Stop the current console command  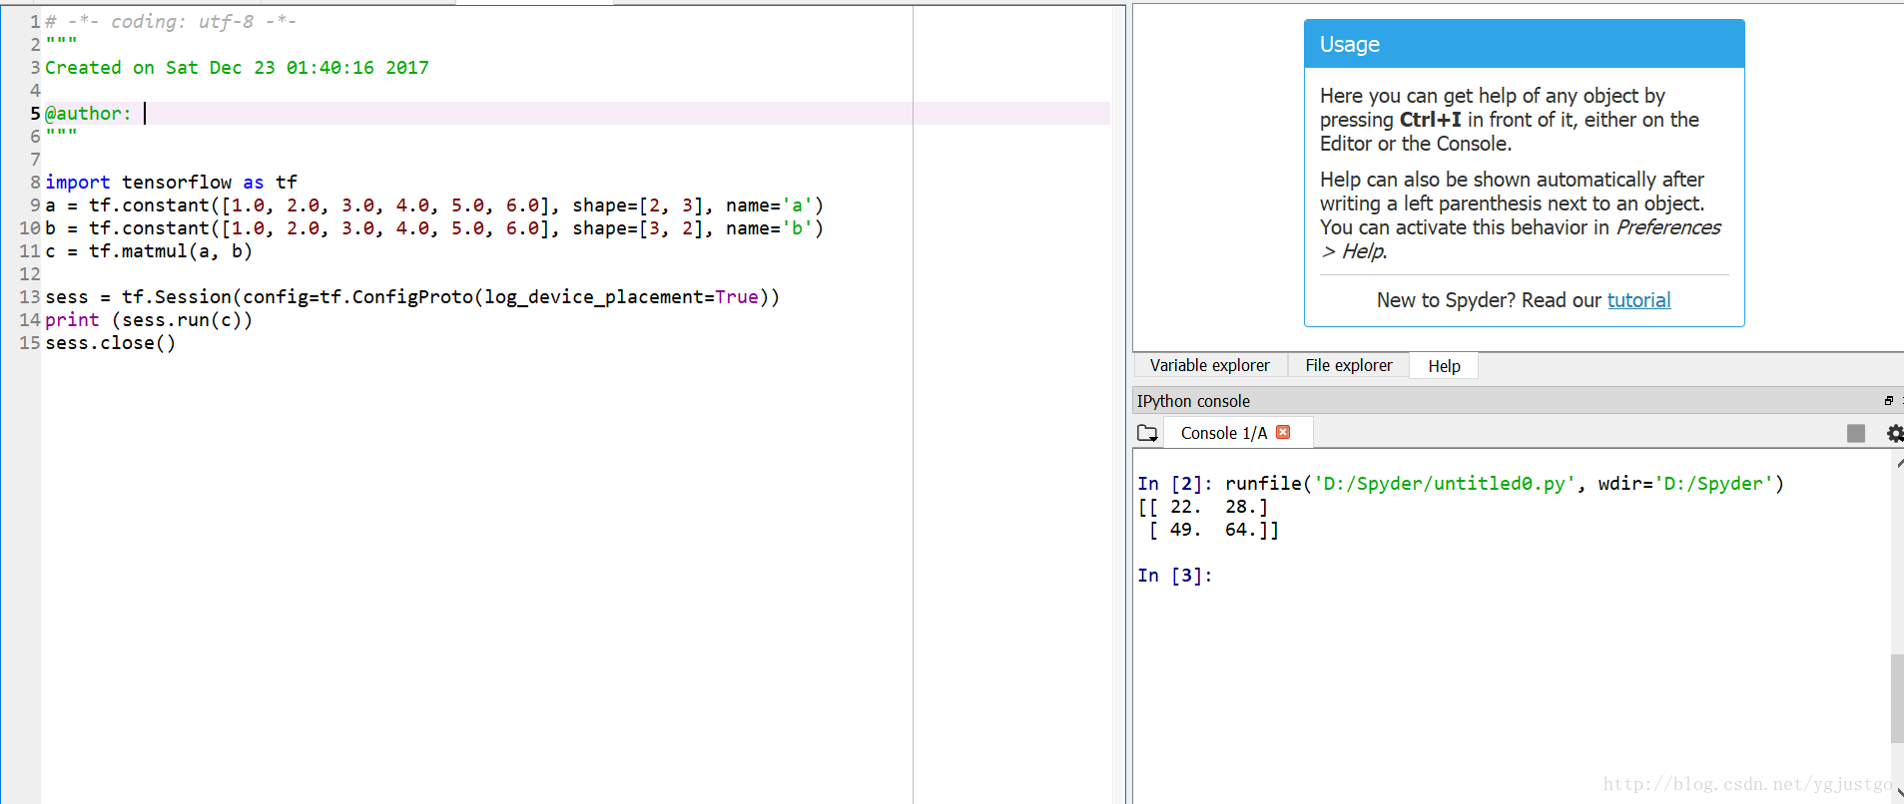[x=1856, y=433]
